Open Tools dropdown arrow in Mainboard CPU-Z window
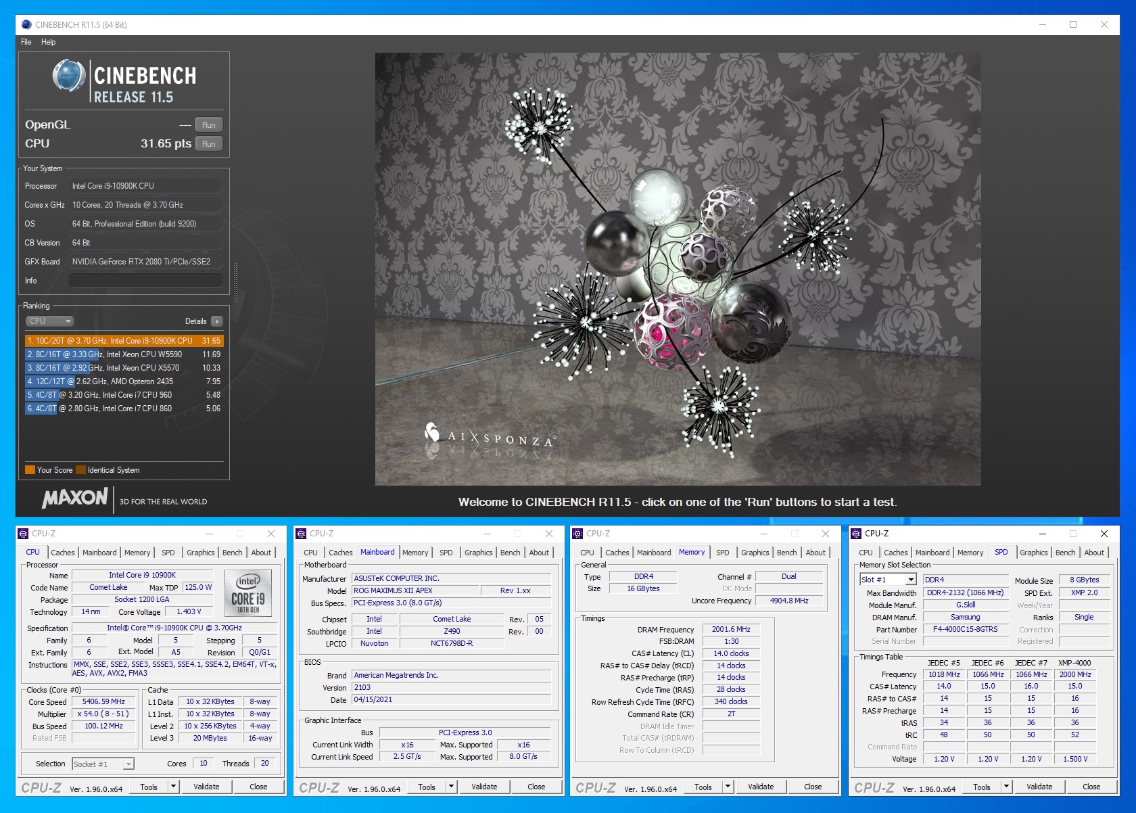The height and width of the screenshot is (813, 1136). click(451, 787)
